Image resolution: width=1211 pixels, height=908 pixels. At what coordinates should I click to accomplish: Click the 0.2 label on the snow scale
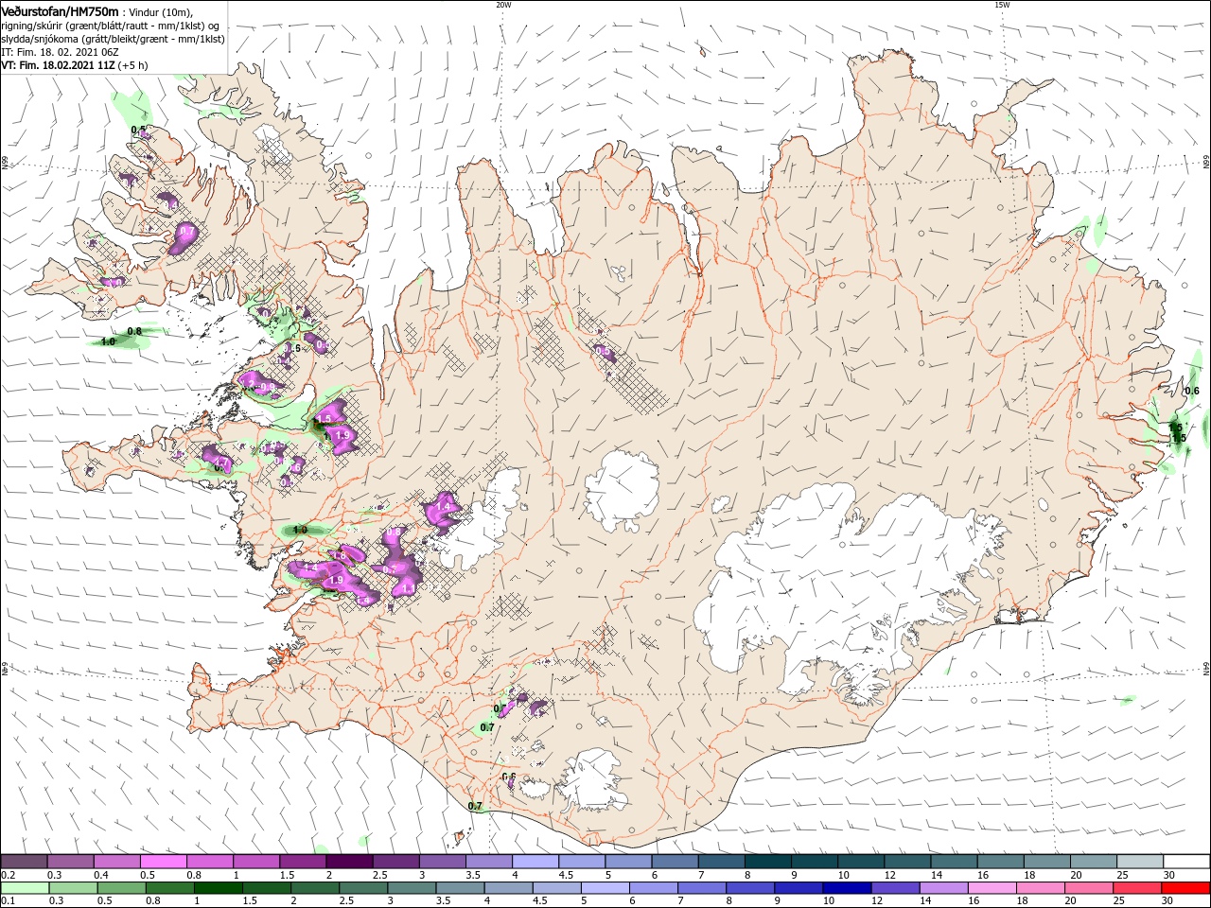pyautogui.click(x=9, y=875)
